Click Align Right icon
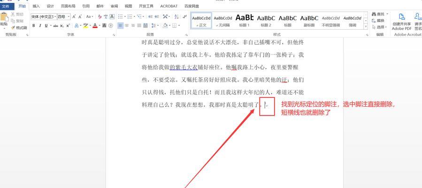 [133, 25]
